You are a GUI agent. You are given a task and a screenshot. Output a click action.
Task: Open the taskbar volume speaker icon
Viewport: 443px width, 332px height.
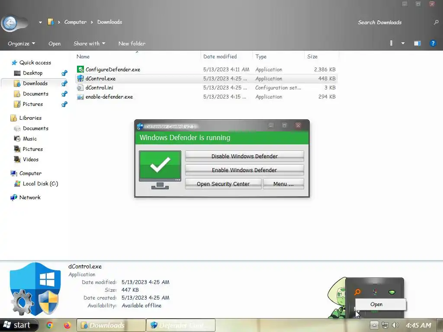(x=395, y=325)
